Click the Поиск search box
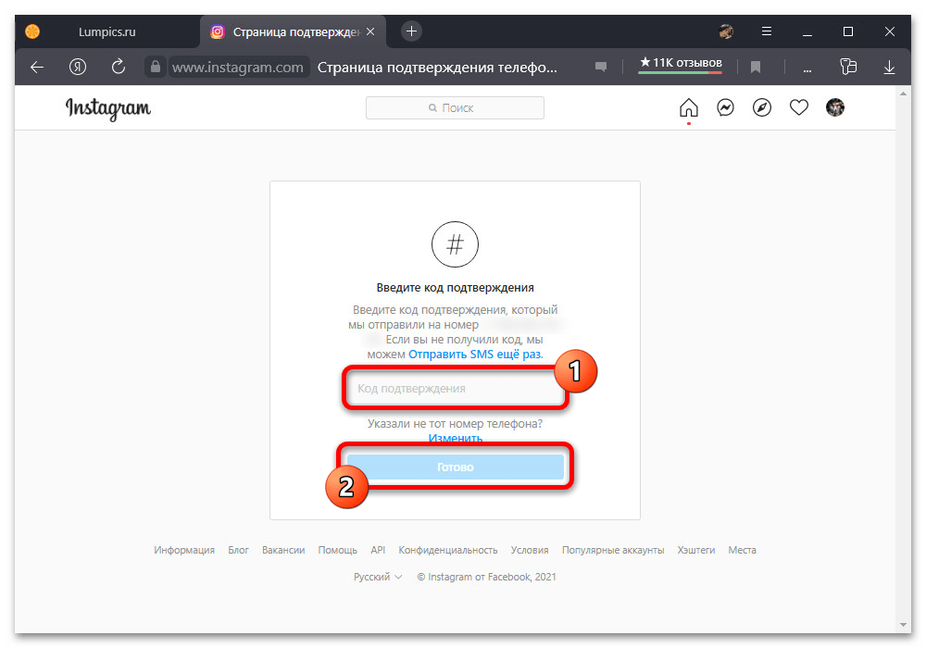 [455, 108]
